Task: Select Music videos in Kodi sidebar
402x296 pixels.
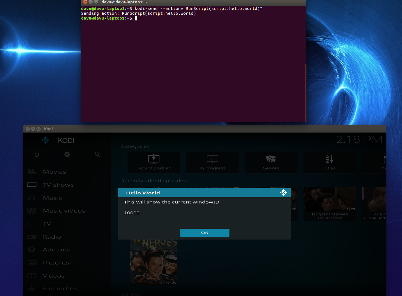Action: (x=64, y=211)
